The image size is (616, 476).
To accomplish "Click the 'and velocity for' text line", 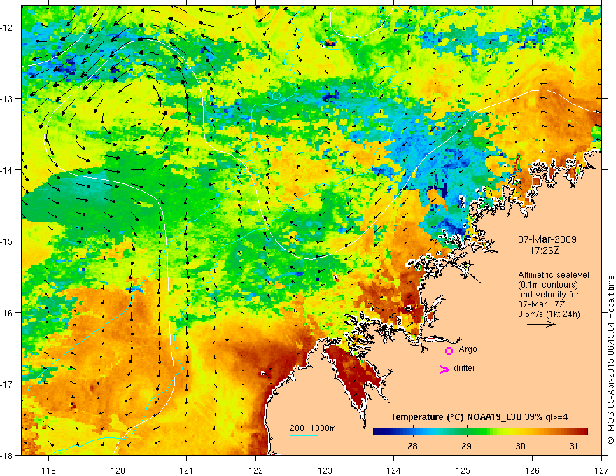I will [548, 295].
